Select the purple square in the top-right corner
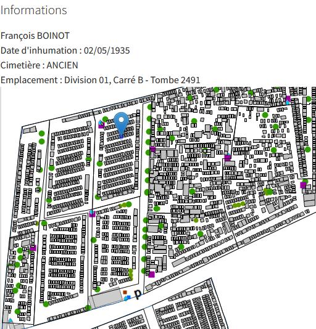The image size is (316, 329). point(288,99)
